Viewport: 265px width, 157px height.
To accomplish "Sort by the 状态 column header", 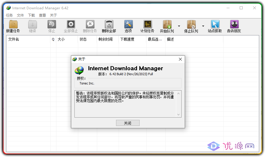I will 88,39.
